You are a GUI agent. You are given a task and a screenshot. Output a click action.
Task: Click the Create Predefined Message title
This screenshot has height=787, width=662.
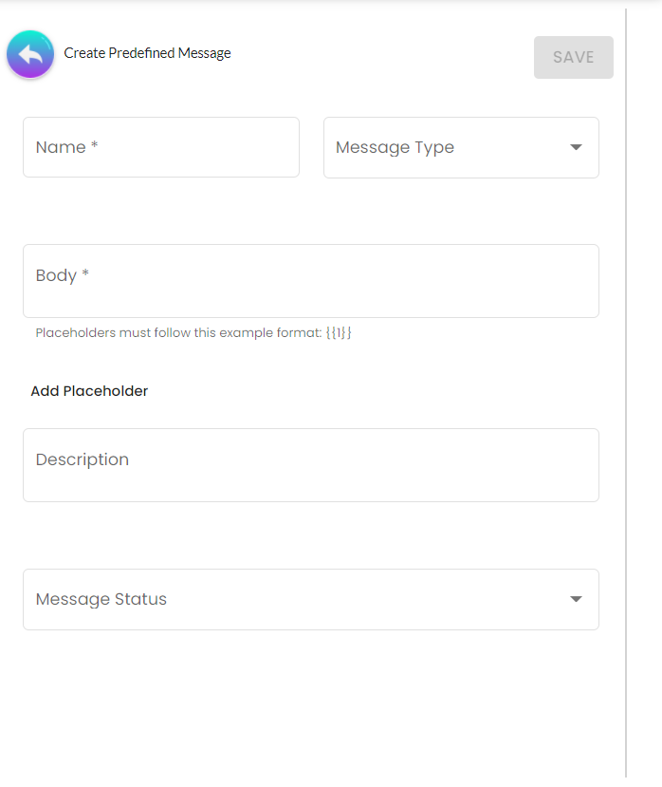147,53
